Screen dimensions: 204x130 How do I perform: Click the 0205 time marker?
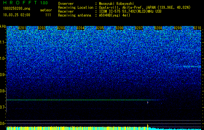pos(100,28)
